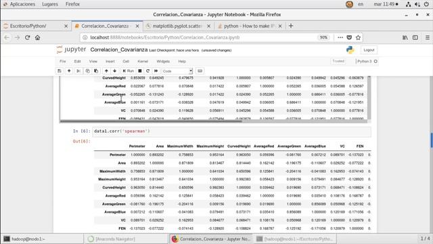Open the File menu in Jupyter
This screenshot has height=244, width=433.
(63, 62)
